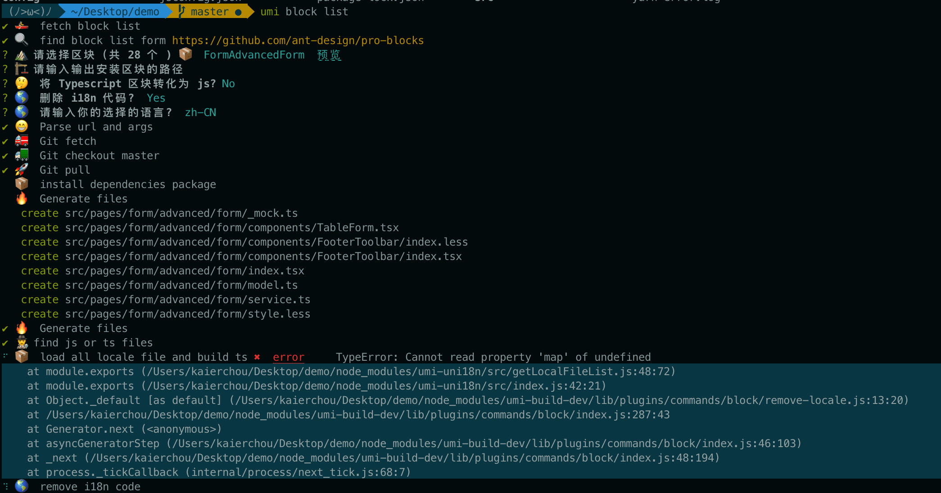Screen dimensions: 941x493
Task: Click the globe icon beside remove i18n code
Action: click(21, 486)
